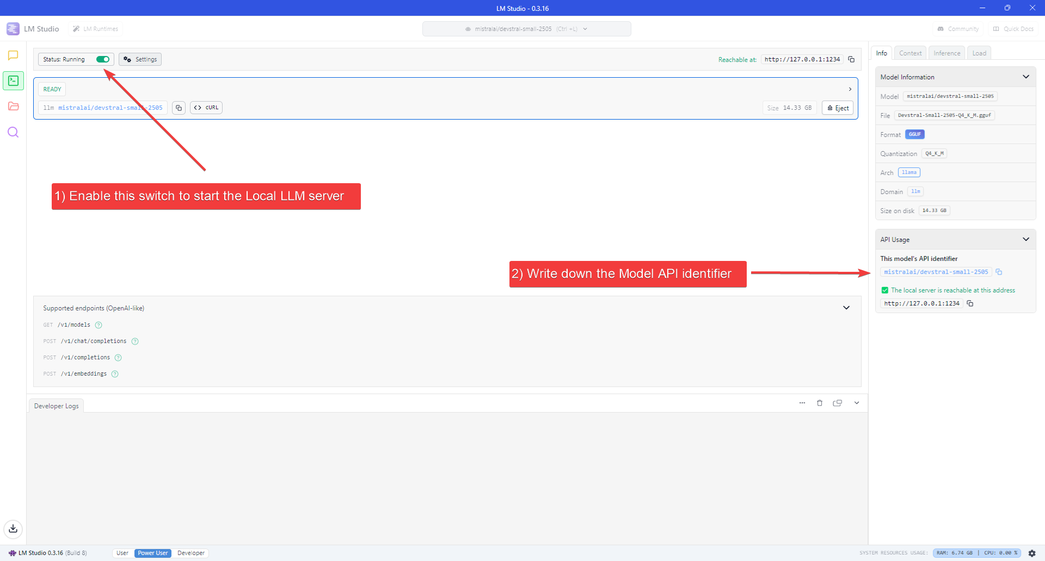Click the CURL button
Image resolution: width=1045 pixels, height=561 pixels.
206,108
